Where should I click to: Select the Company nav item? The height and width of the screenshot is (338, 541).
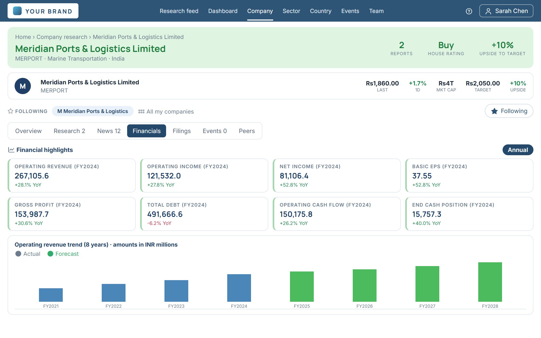(x=260, y=11)
